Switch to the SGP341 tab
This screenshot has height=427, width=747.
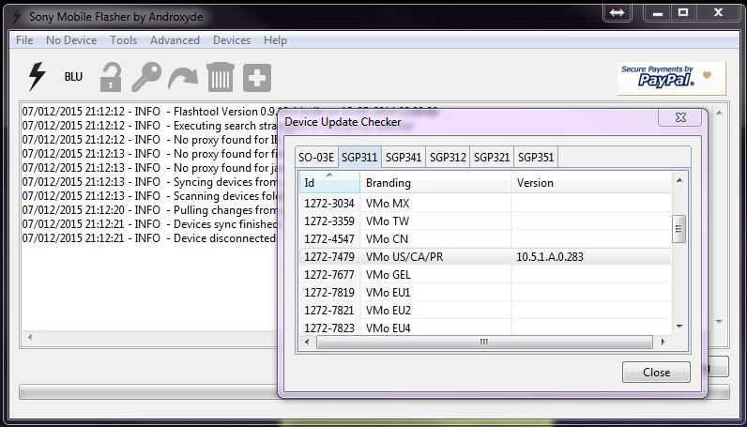coord(404,158)
